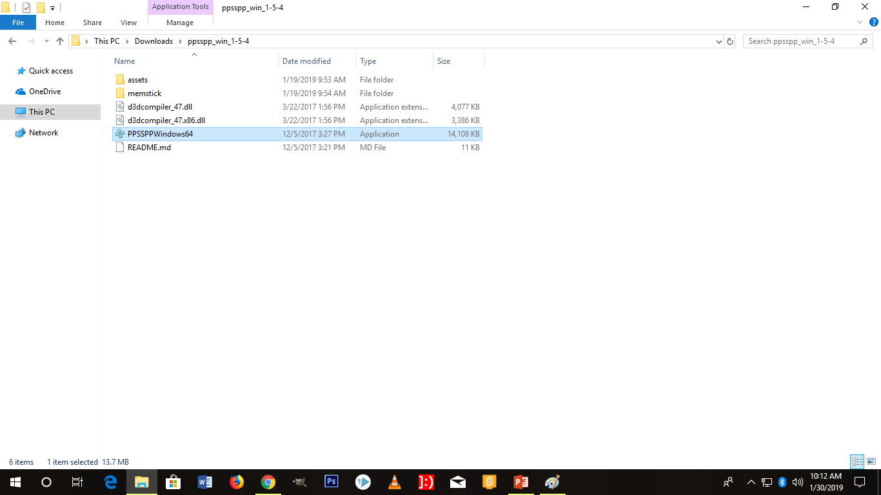
Task: Show hidden system tray icons
Action: (751, 482)
